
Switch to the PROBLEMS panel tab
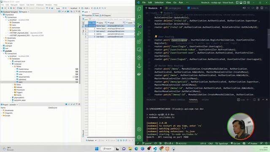pyautogui.click(x=151, y=100)
